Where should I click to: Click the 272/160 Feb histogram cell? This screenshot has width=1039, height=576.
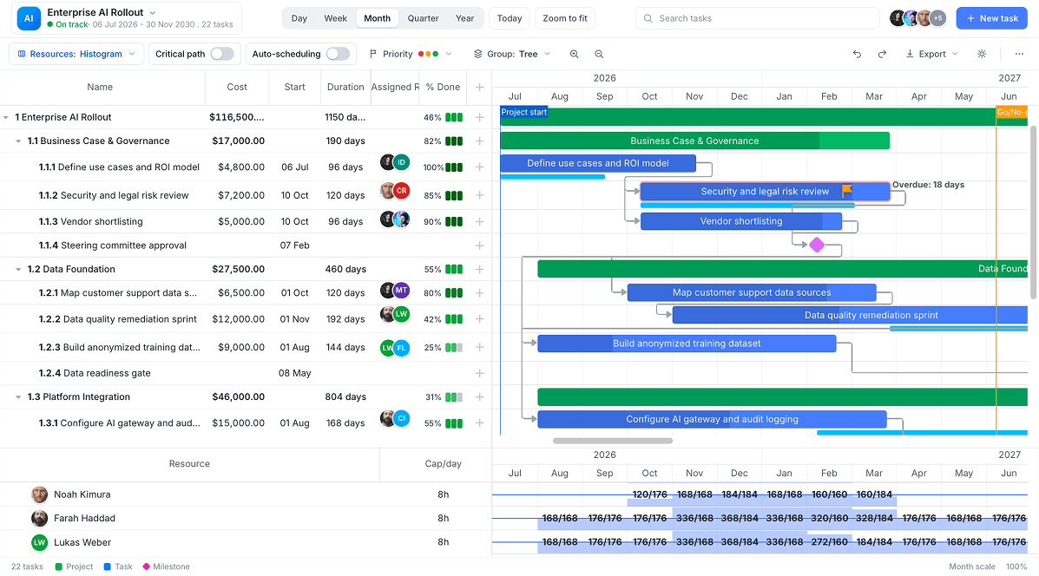pyautogui.click(x=829, y=542)
